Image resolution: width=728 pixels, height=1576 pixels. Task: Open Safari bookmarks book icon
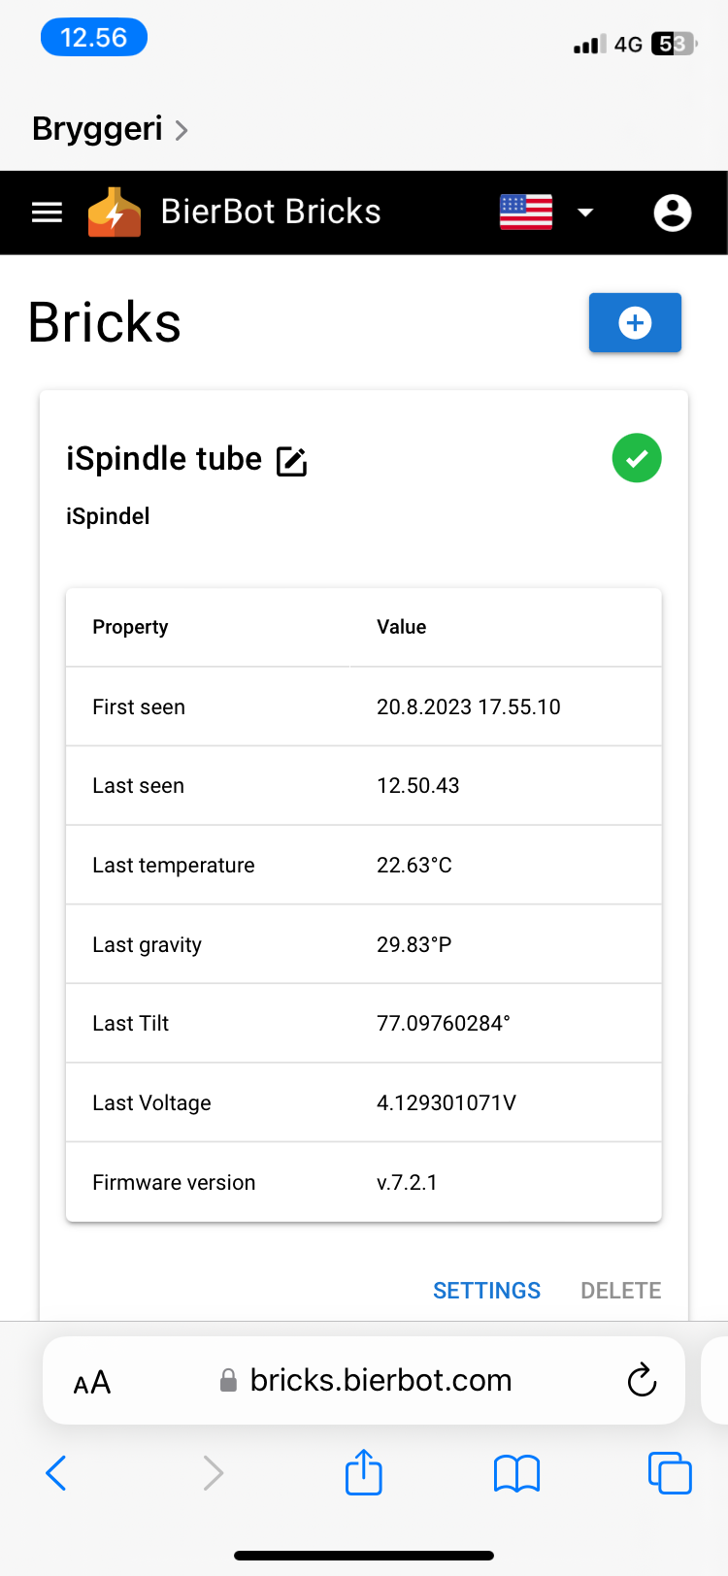click(516, 1473)
